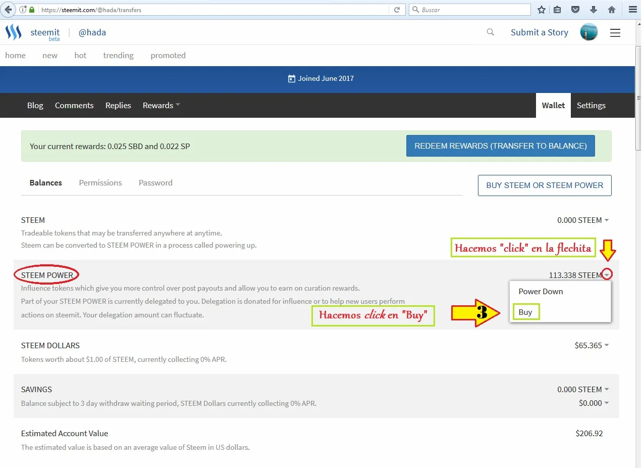The width and height of the screenshot is (643, 468).
Task: Open the site information icon in the address bar
Action: 23,10
